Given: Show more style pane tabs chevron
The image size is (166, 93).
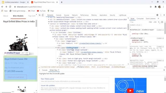Looking at the screenshot, I should click(158, 19).
